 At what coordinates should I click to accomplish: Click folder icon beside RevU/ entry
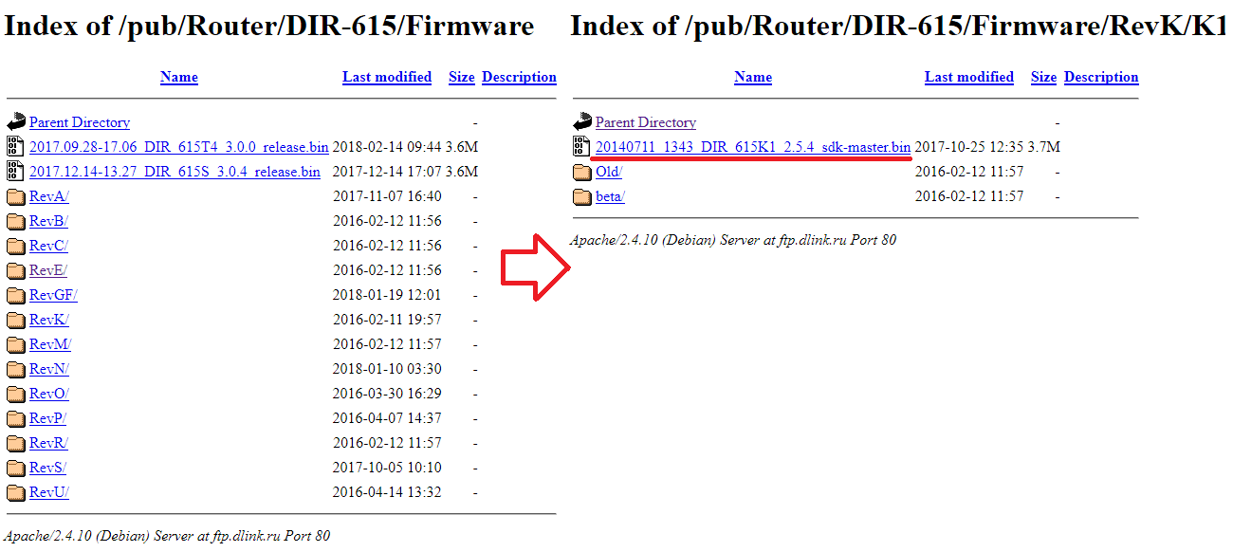click(x=15, y=493)
